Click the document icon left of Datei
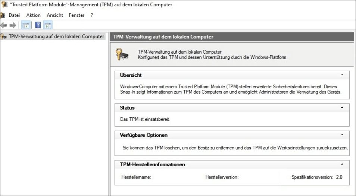The width and height of the screenshot is (356, 196). coord(3,15)
